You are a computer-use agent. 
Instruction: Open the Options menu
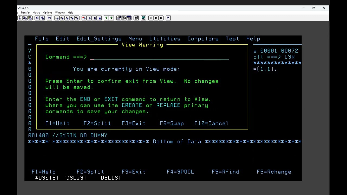click(47, 12)
